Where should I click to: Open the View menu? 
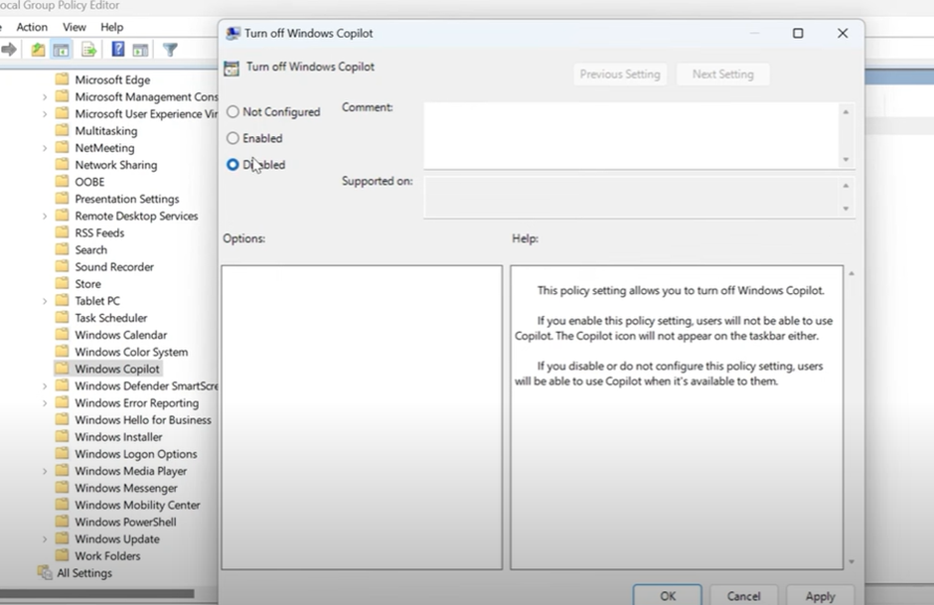click(74, 27)
